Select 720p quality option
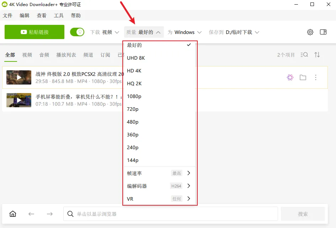This screenshot has width=336, height=228. coord(160,109)
